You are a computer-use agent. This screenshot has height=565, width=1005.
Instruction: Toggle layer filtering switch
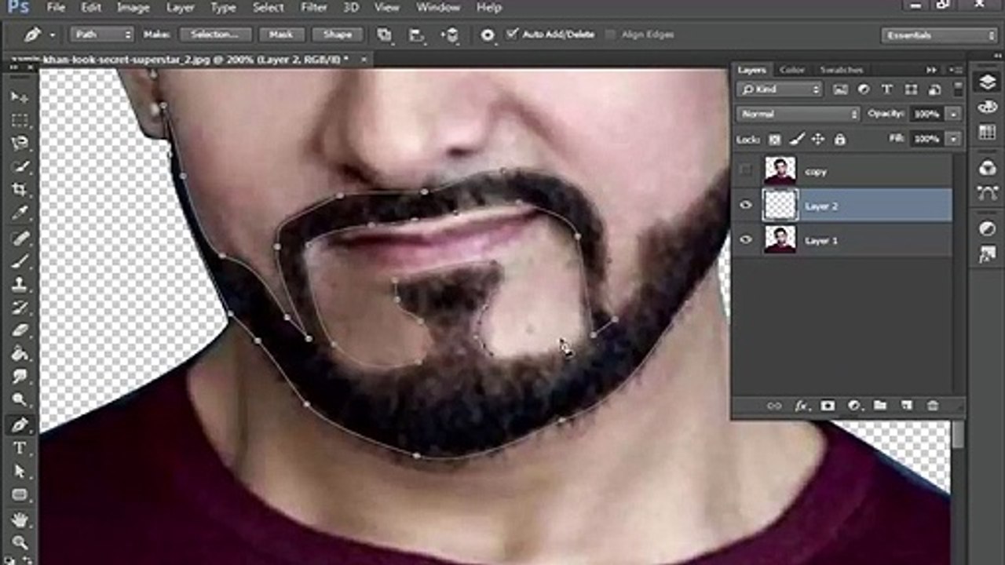[x=956, y=89]
